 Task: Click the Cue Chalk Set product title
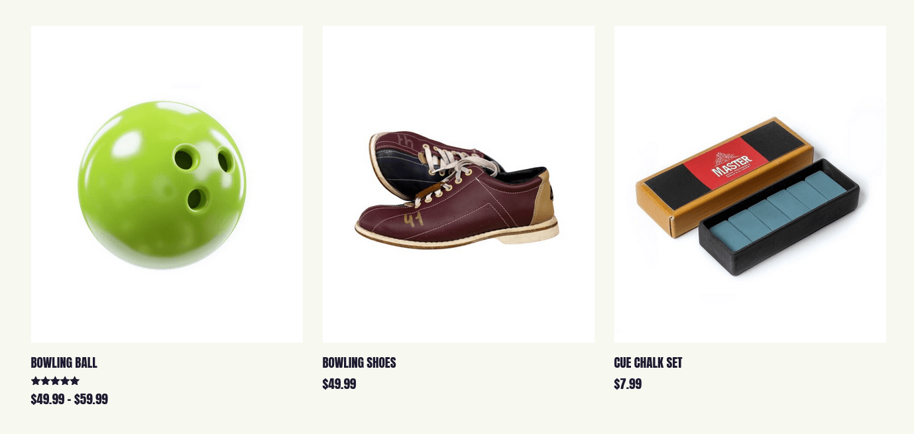648,362
